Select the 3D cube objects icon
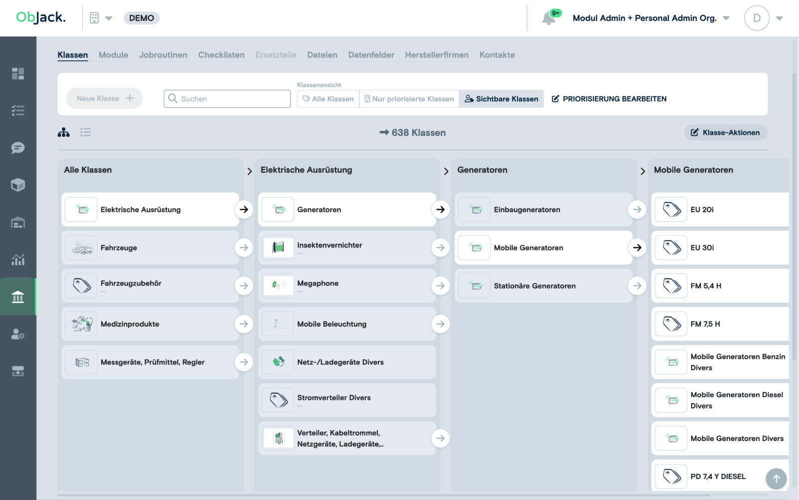Viewport: 799px width, 500px height. point(18,185)
